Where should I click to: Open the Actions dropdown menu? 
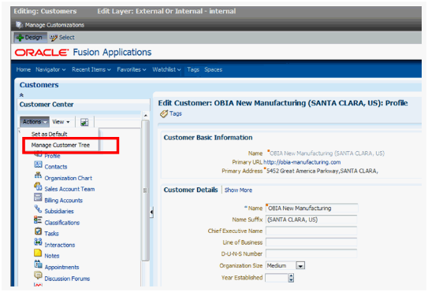point(35,121)
